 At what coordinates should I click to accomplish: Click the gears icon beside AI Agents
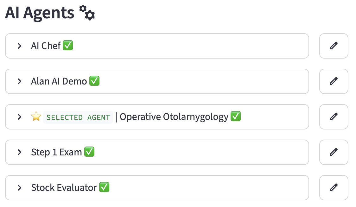[x=87, y=13]
